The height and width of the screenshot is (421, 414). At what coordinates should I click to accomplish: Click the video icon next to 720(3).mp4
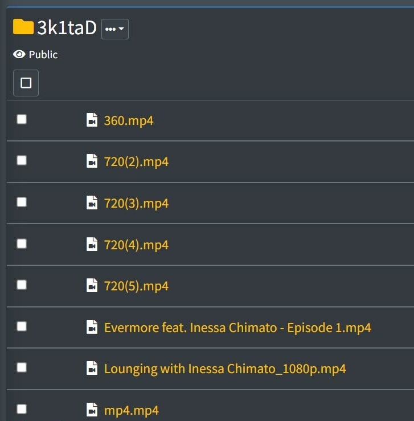92,203
